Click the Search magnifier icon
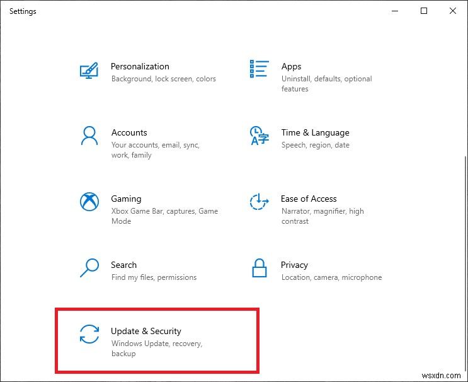 click(89, 268)
